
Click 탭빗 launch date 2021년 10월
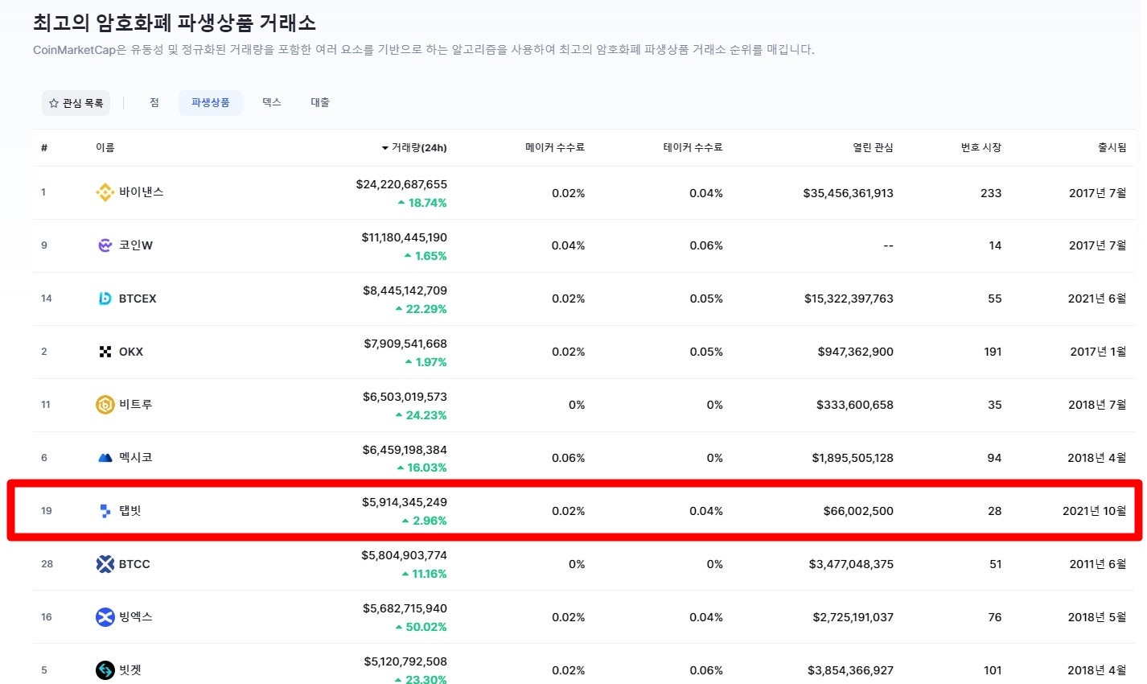click(1095, 511)
